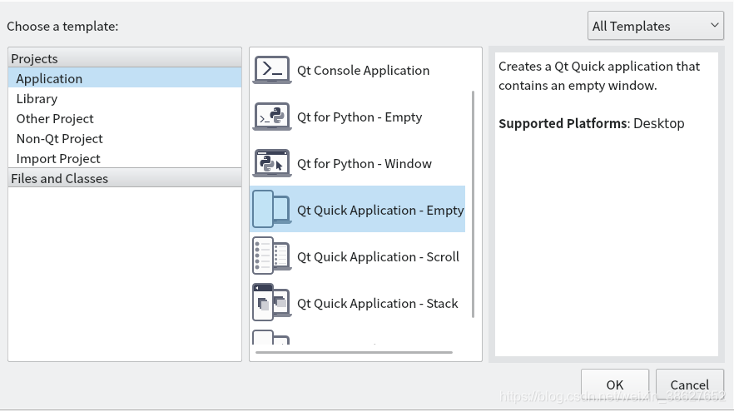Screen dimensions: 734x412
Task: Select Application in the Projects list
Action: click(x=49, y=78)
